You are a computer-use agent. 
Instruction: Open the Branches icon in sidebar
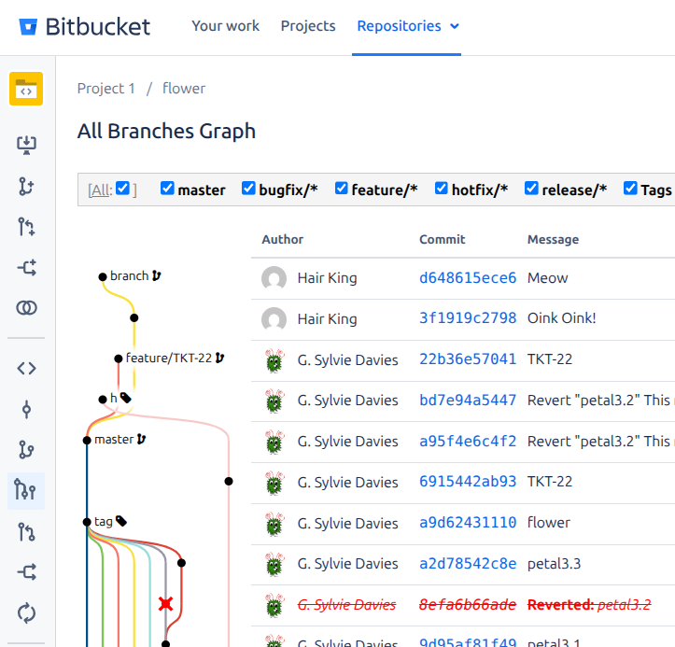pos(26,450)
